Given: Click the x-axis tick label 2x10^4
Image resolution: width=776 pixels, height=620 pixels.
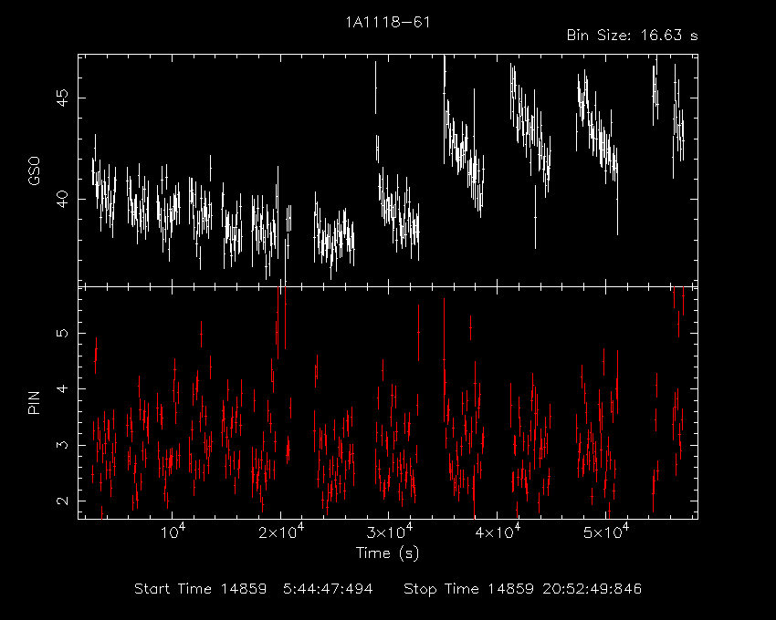Looking at the screenshot, I should [x=281, y=532].
